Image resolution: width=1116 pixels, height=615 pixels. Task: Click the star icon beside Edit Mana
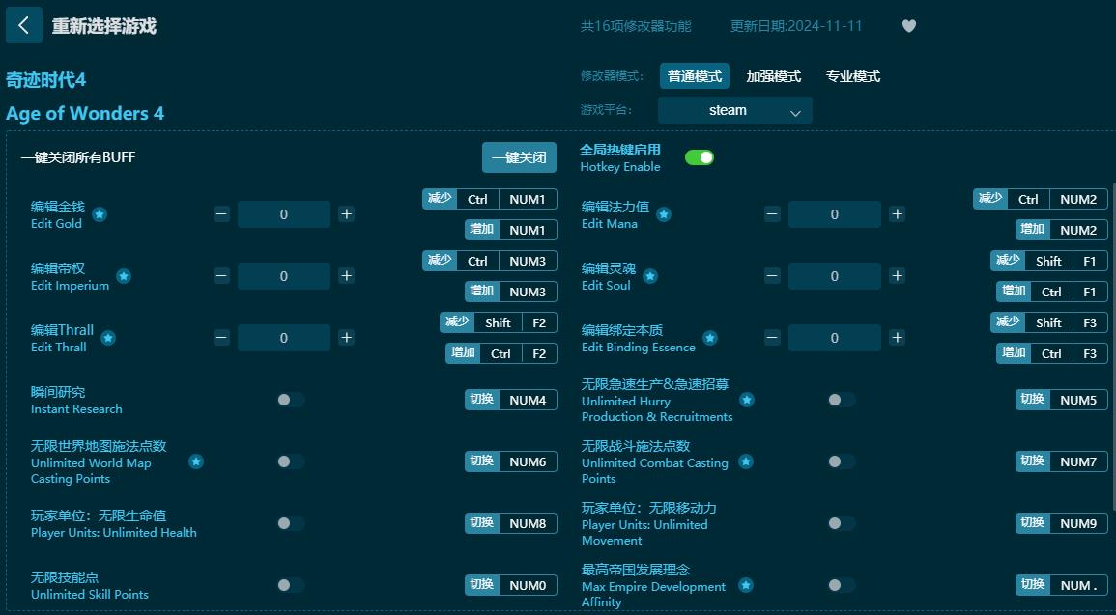(x=663, y=215)
